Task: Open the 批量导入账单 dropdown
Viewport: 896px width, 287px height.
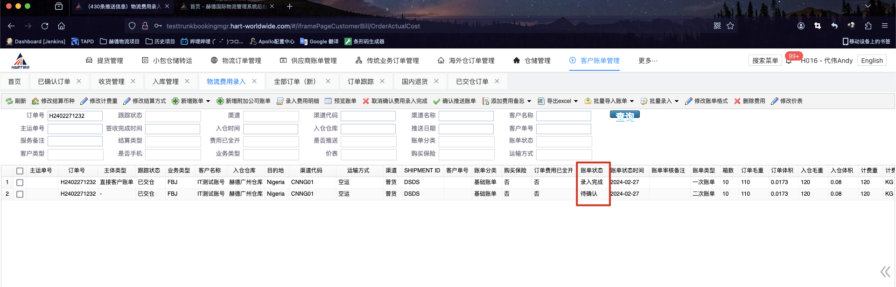Action: 632,101
